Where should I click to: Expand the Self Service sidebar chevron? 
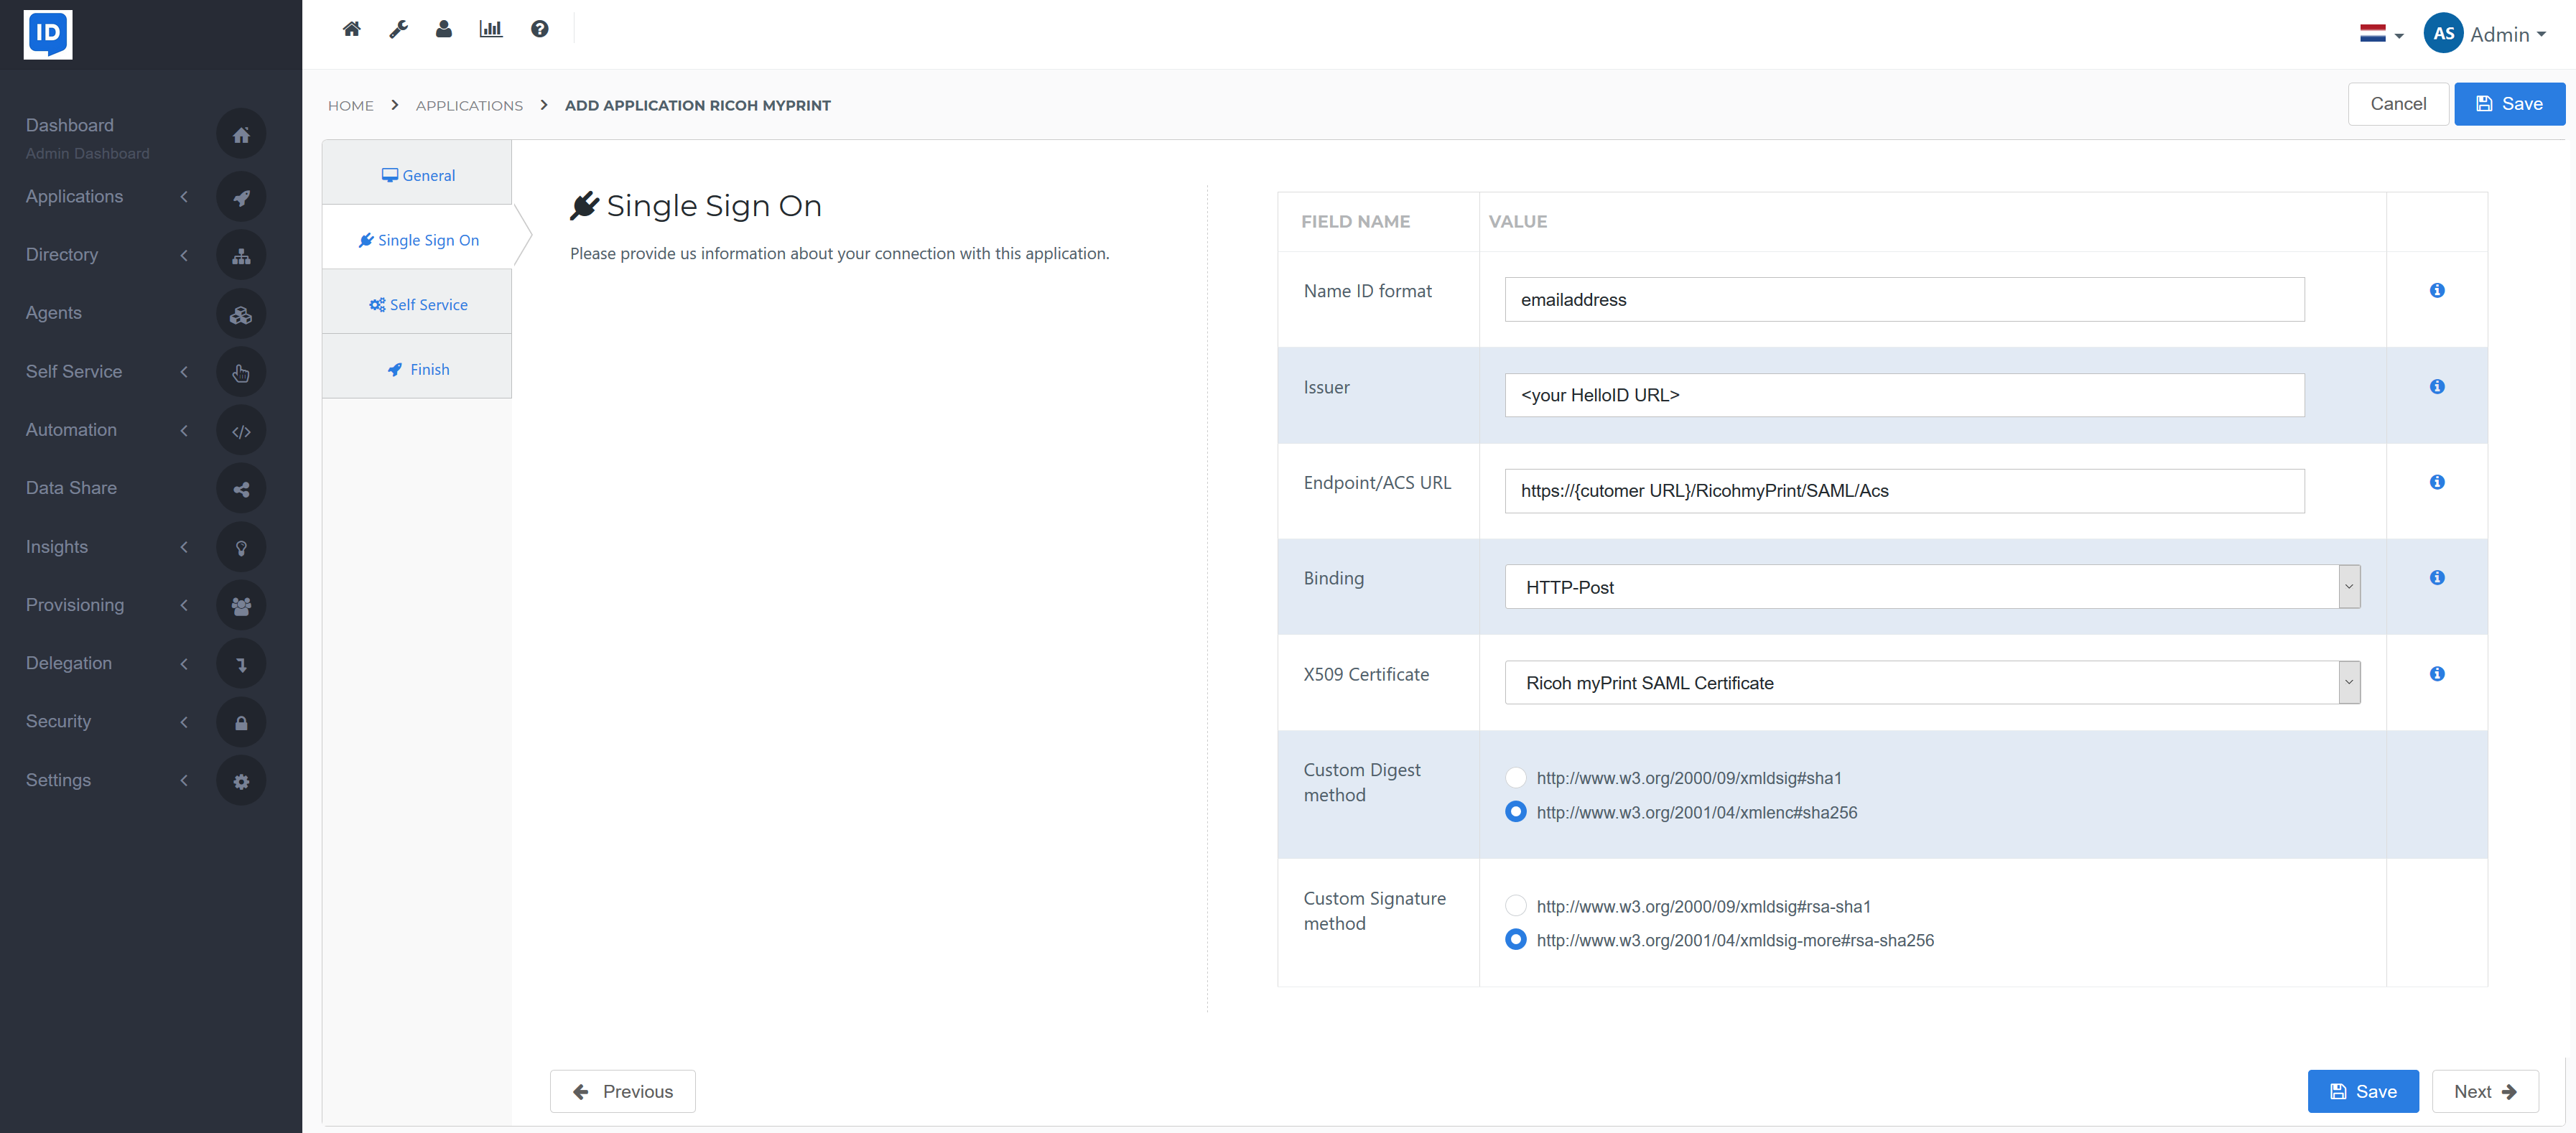pos(184,372)
